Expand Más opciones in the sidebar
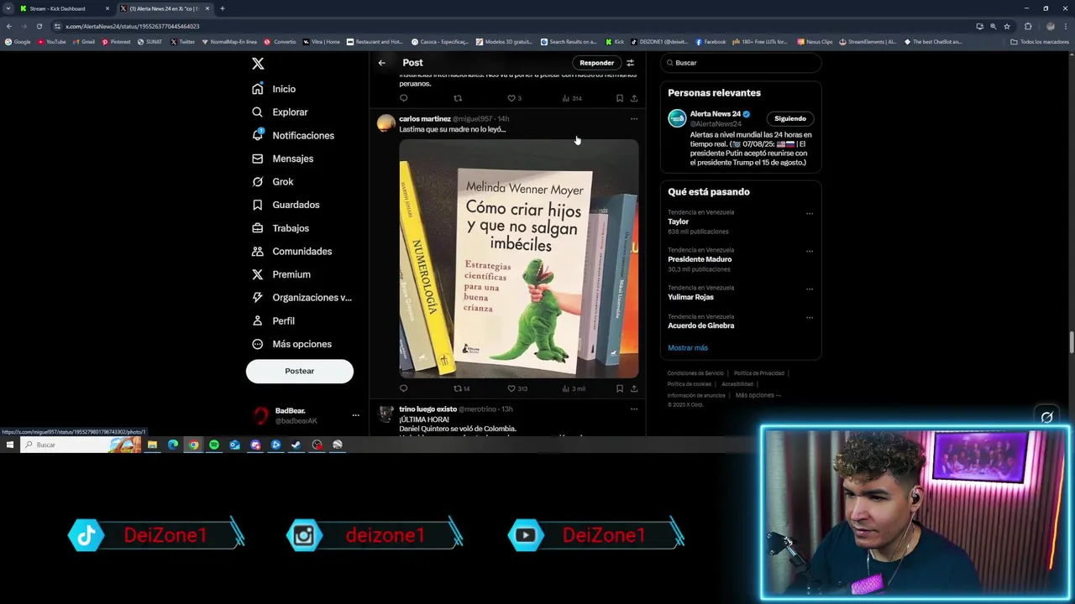Image resolution: width=1075 pixels, height=604 pixels. (291, 344)
